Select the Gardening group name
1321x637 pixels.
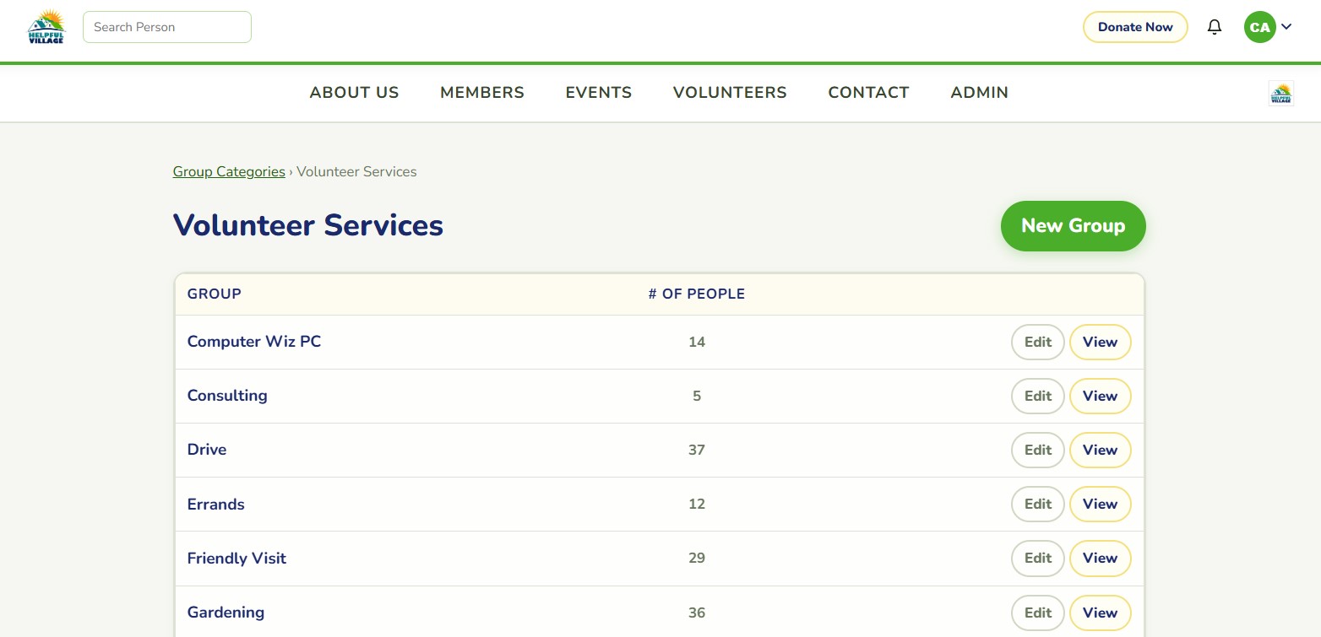(x=226, y=613)
